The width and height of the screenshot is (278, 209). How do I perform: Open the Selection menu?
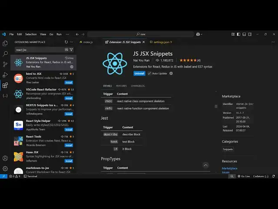pyautogui.click(x=31, y=34)
